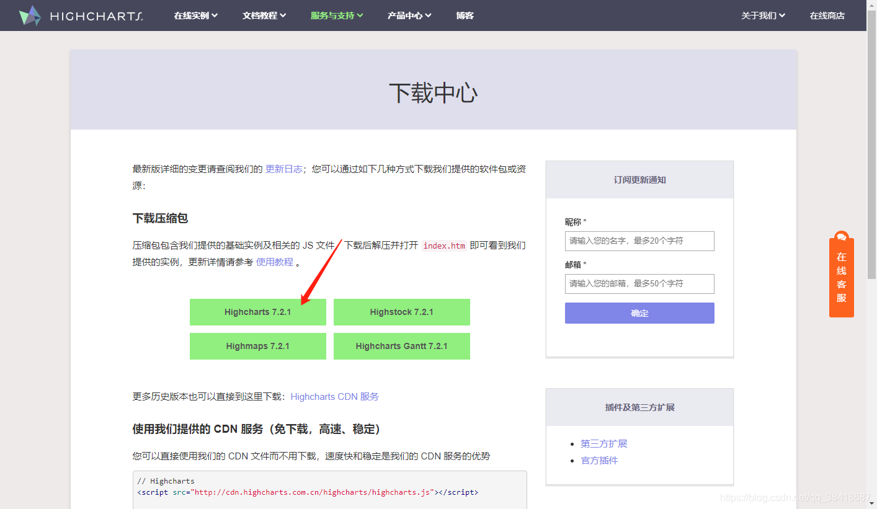Click the 下载压缩包 section heading
Viewport: 877px width, 509px height.
click(x=160, y=218)
